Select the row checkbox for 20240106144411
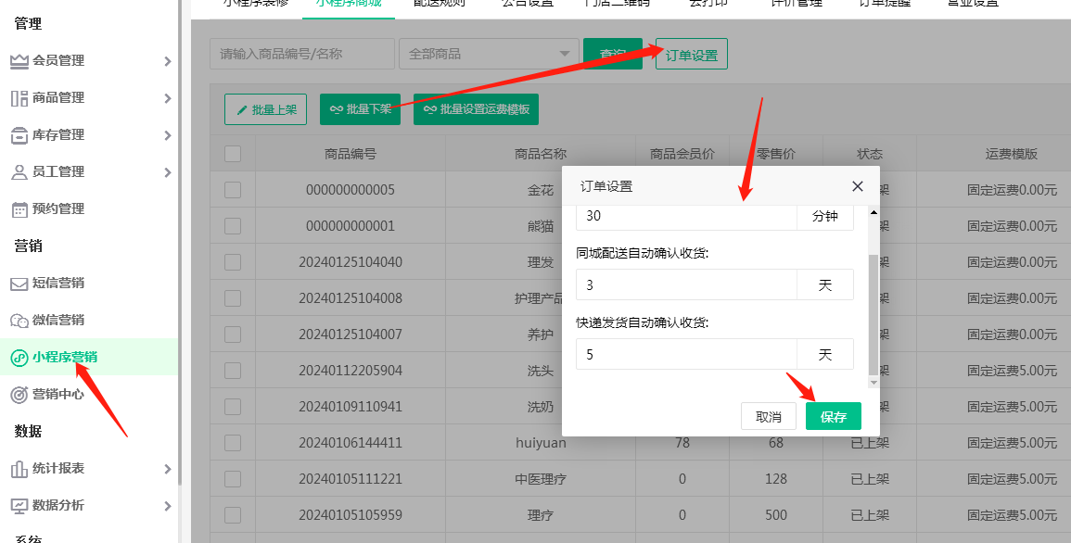1071x543 pixels. tap(233, 443)
